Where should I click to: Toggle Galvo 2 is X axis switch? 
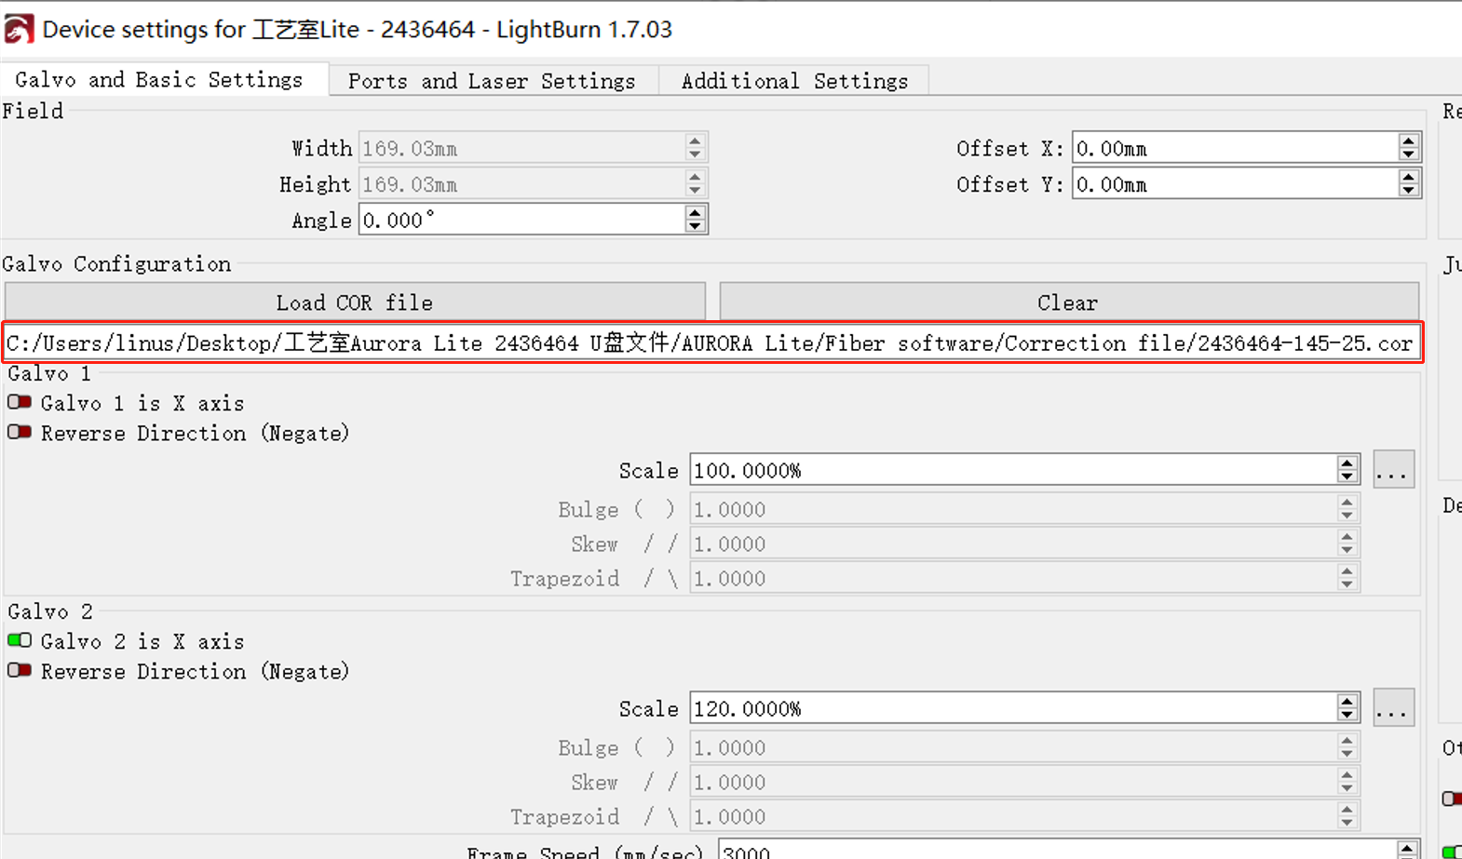[x=20, y=641]
